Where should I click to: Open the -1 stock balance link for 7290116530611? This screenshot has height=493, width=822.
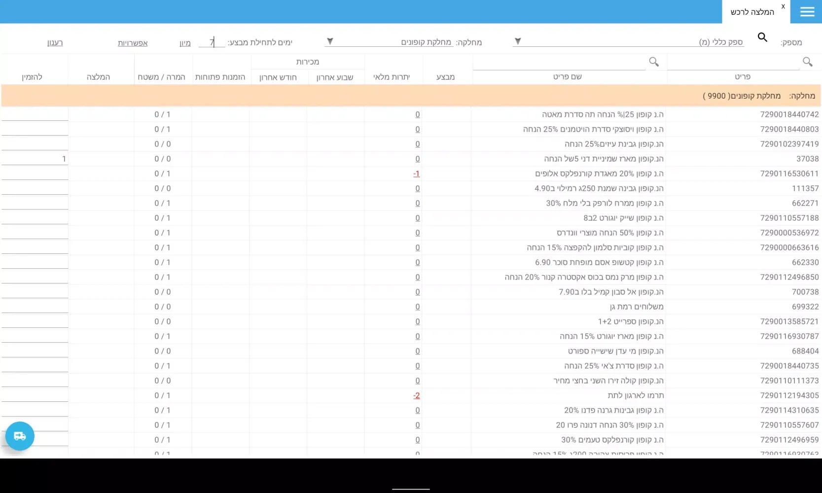point(417,174)
